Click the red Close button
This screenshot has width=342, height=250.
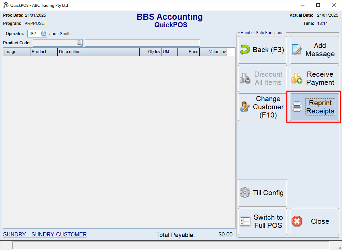coord(314,221)
